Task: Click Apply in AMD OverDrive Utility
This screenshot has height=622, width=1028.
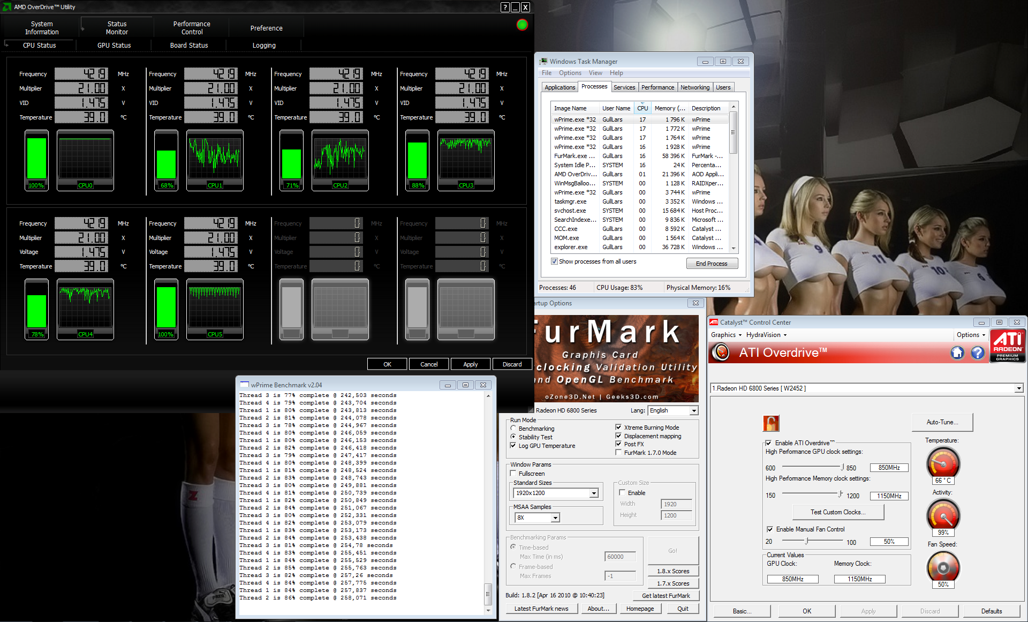Action: [x=471, y=364]
